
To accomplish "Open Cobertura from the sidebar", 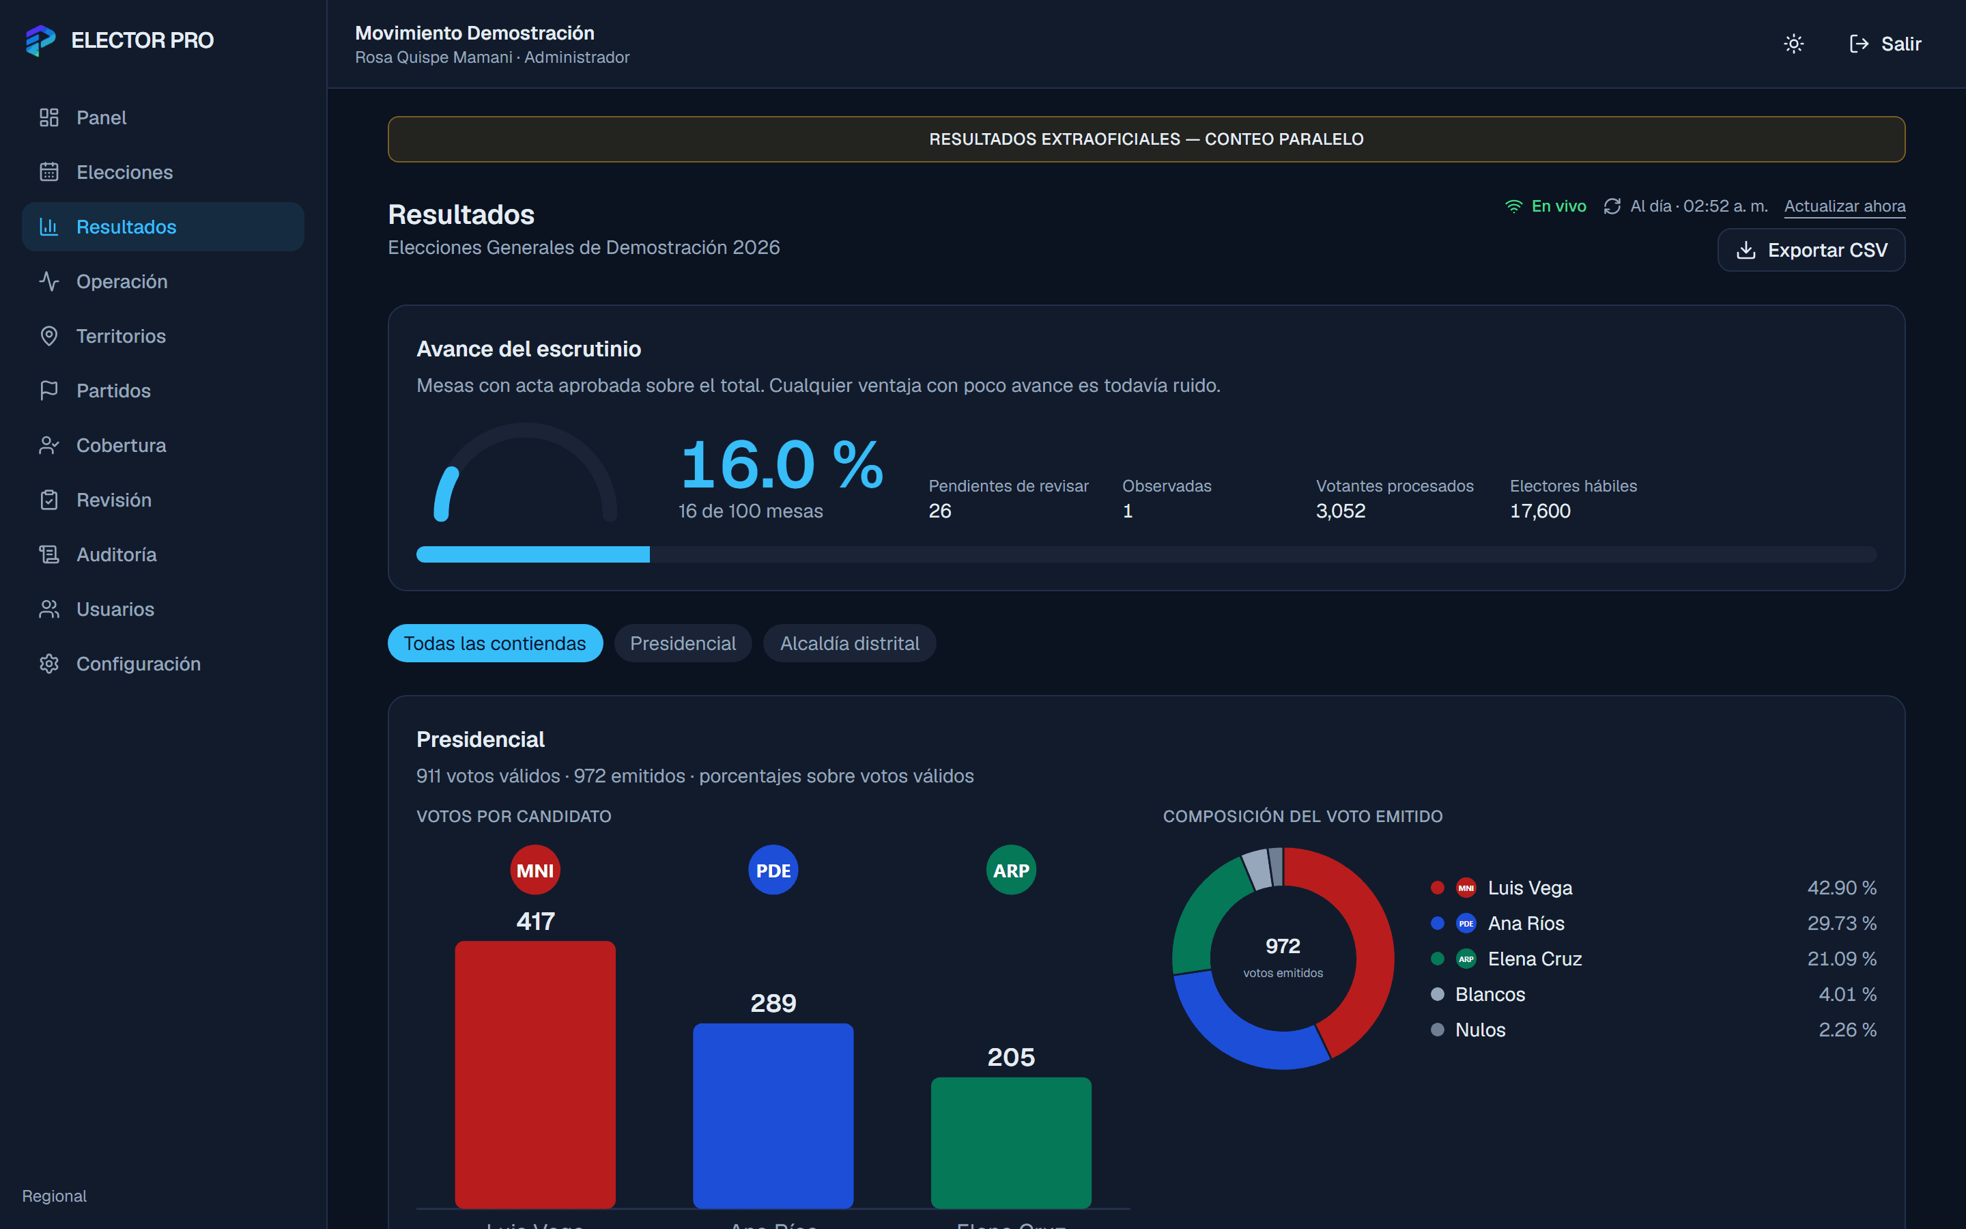I will click(162, 445).
